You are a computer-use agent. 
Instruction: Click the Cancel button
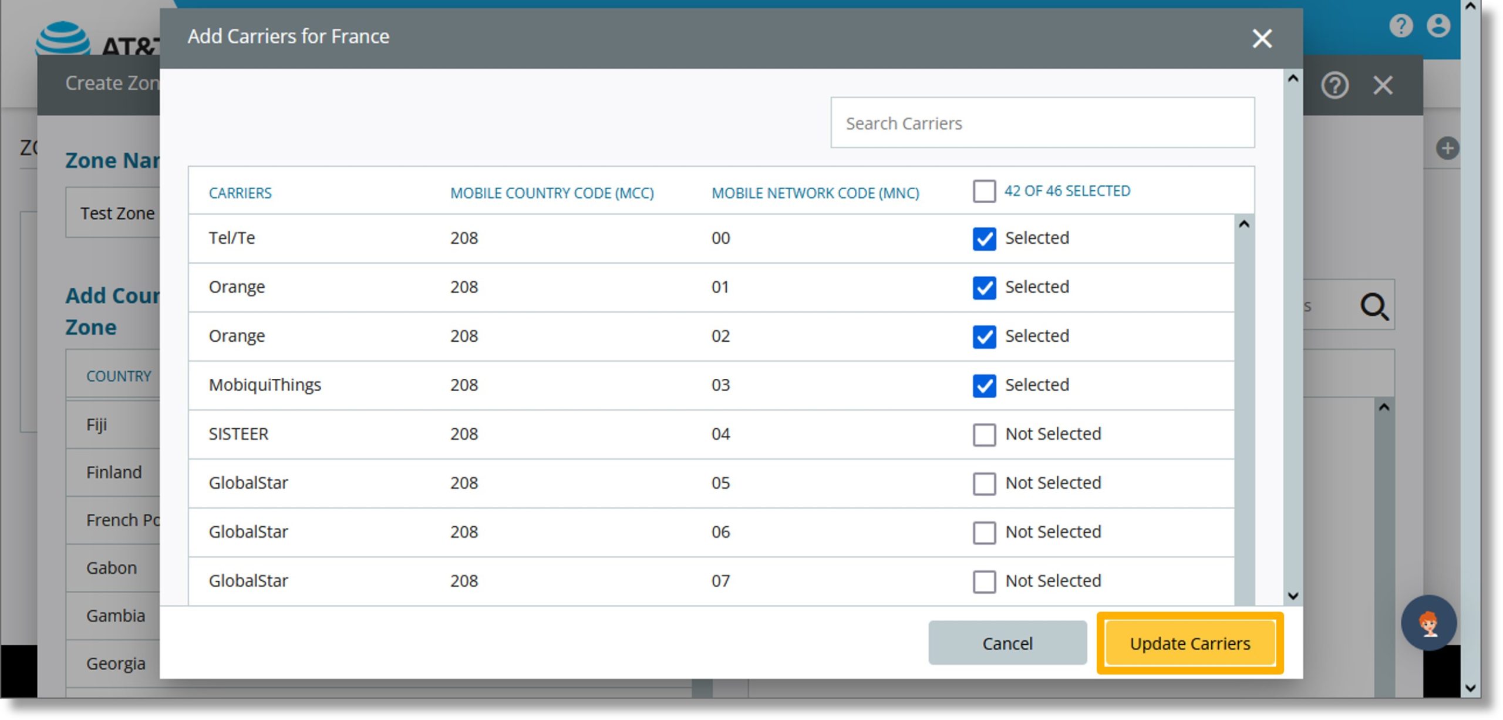(x=1007, y=643)
